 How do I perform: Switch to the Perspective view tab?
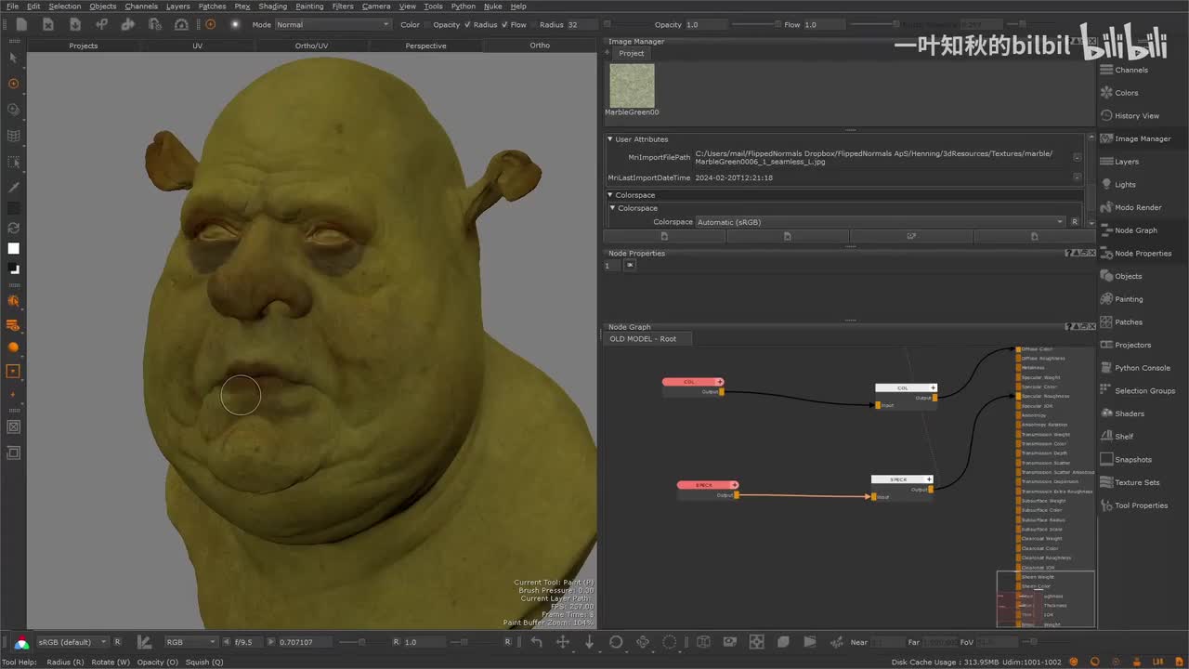pyautogui.click(x=425, y=46)
